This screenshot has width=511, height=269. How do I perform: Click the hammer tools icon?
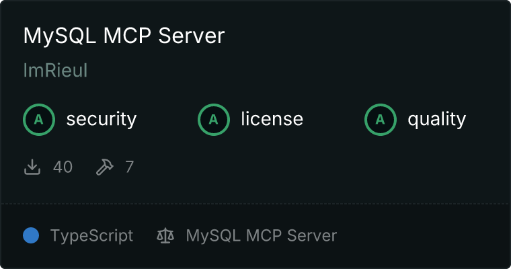click(x=105, y=167)
